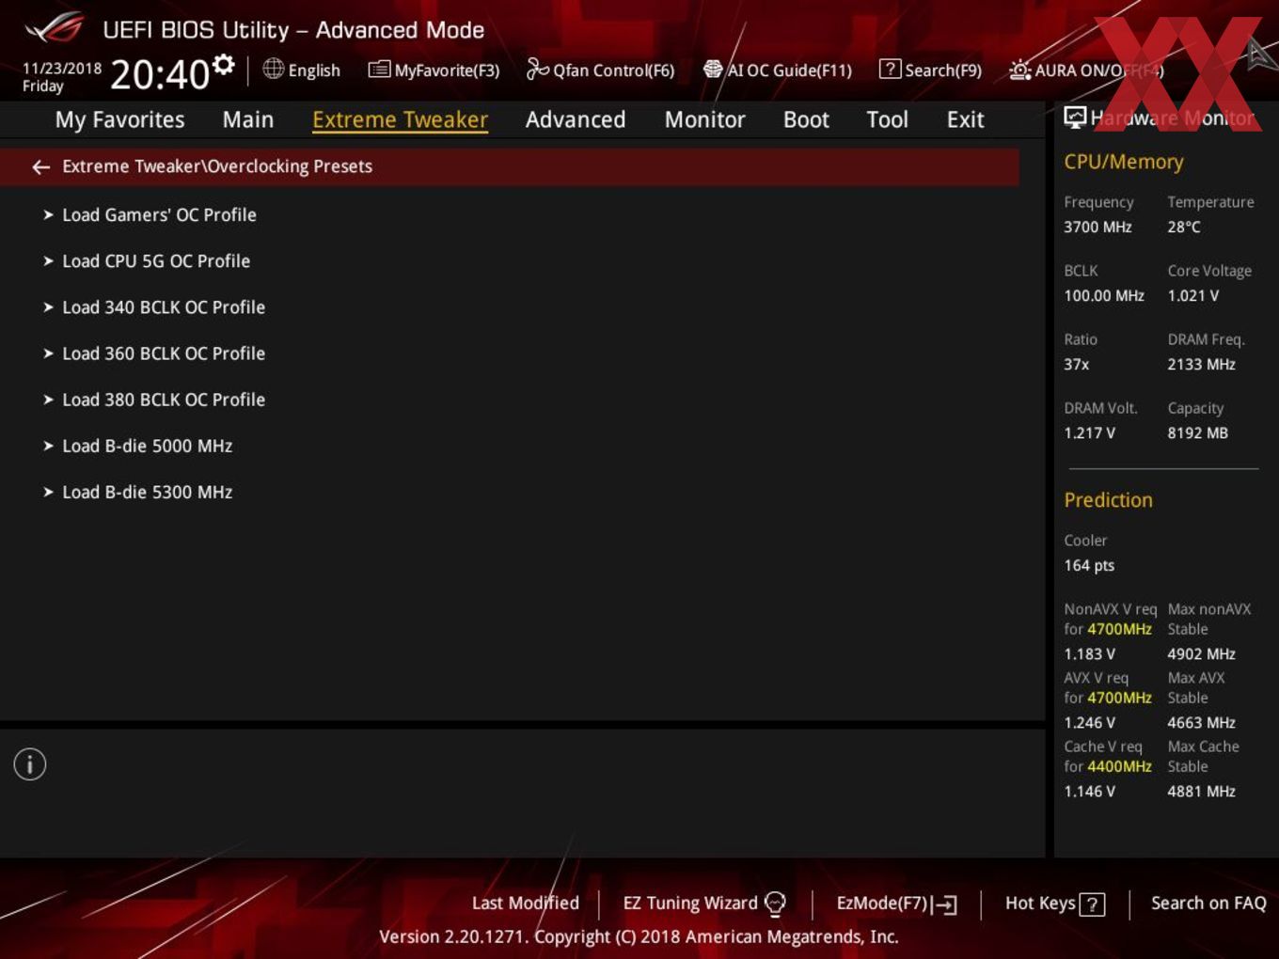Click the Hardware Monitor screen icon
The image size is (1279, 959).
click(1075, 118)
